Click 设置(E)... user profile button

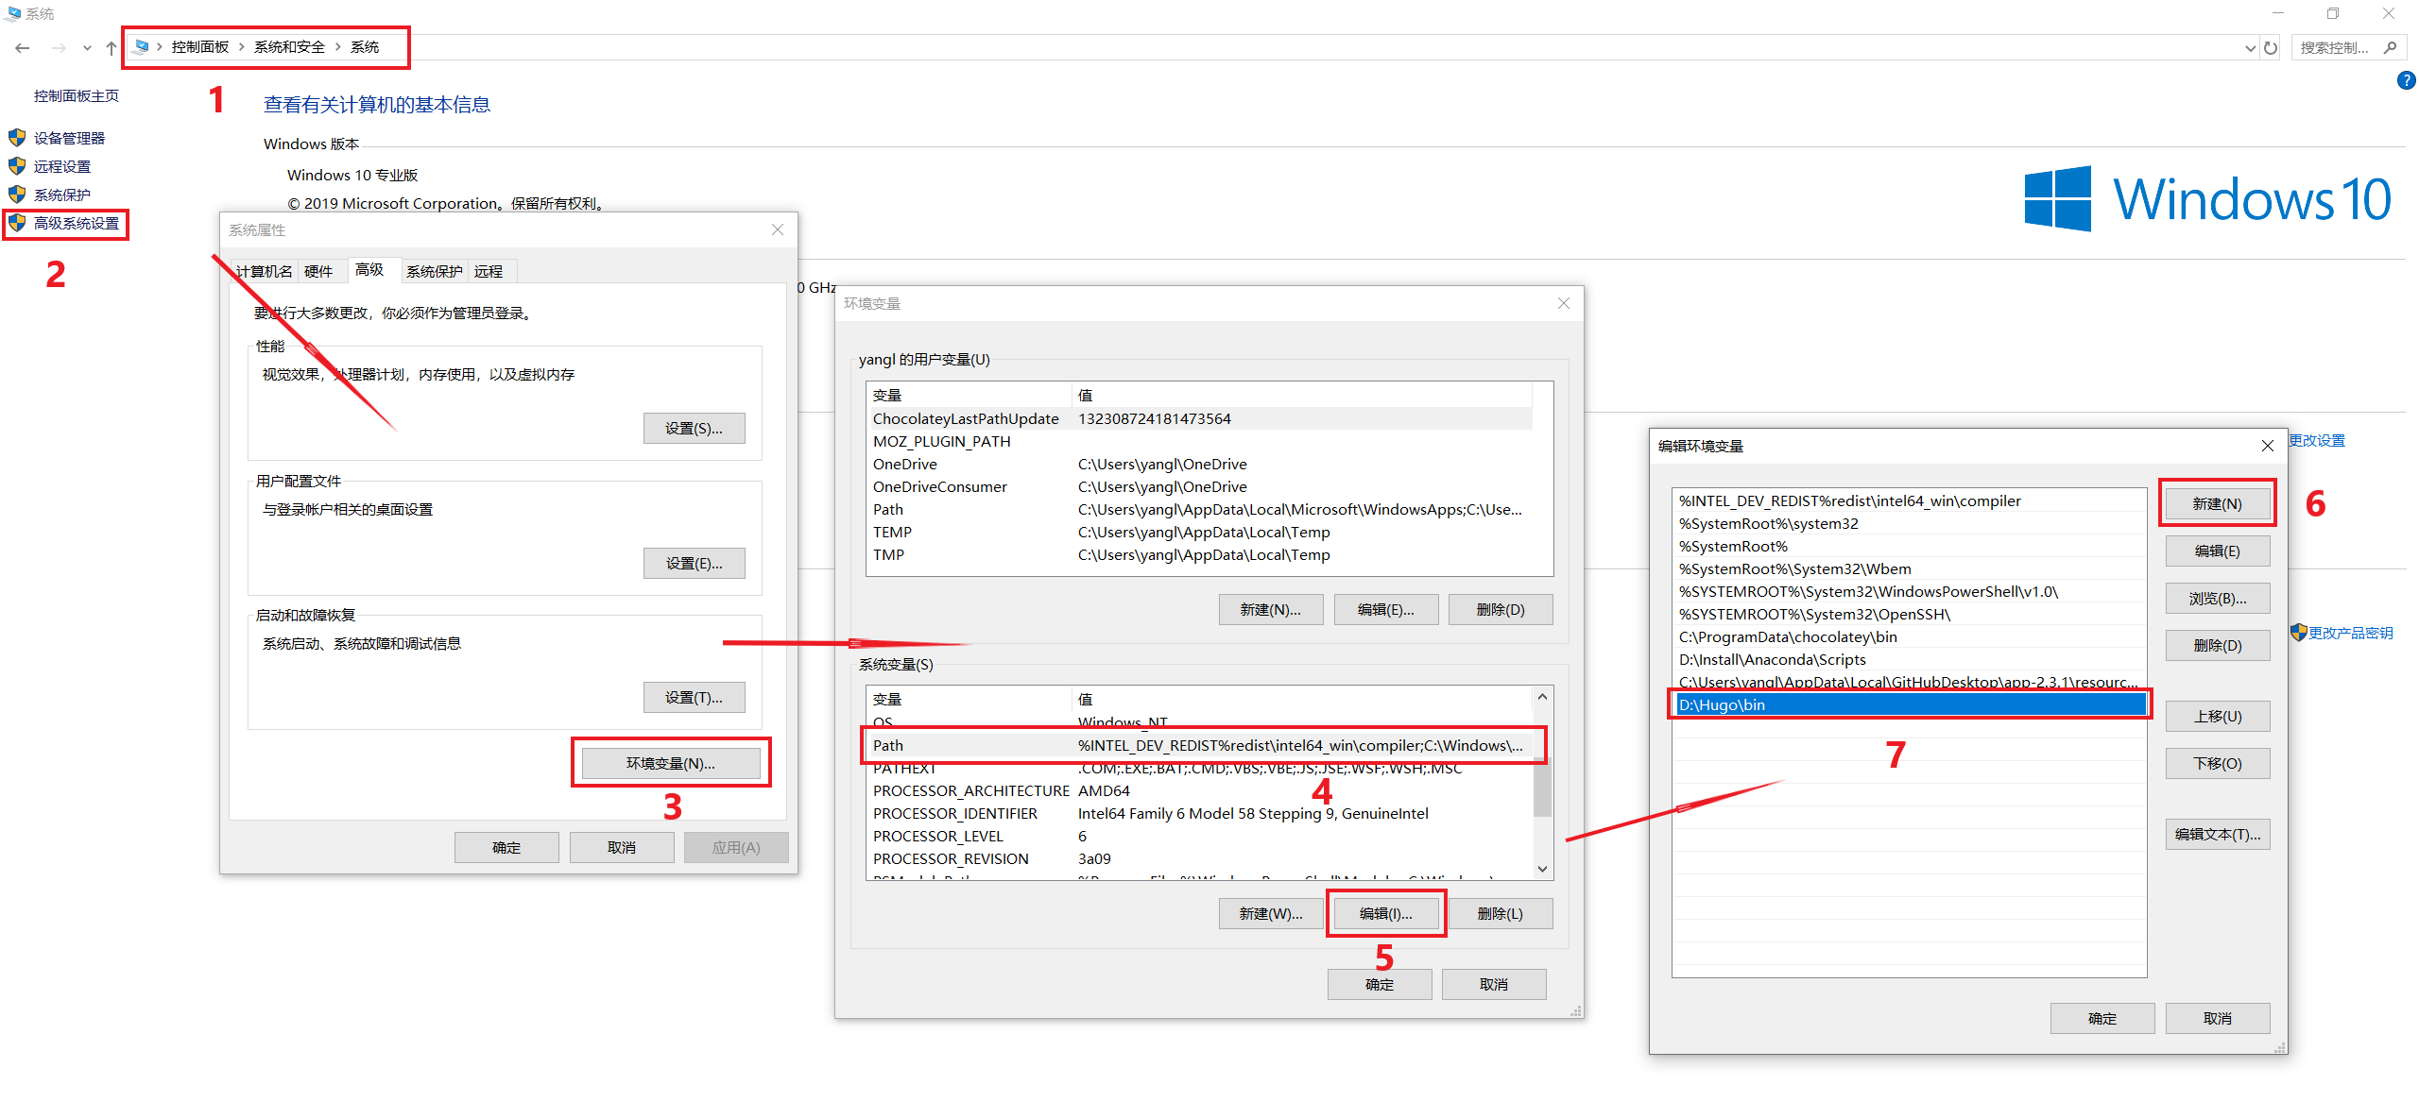(x=694, y=563)
